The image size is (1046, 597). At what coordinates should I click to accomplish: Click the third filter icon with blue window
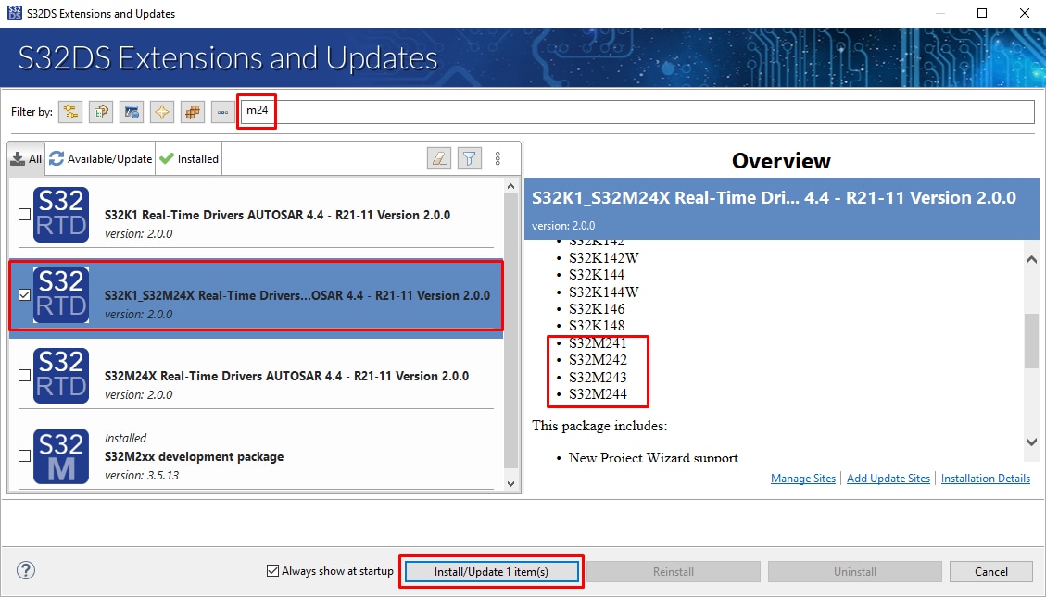coord(132,112)
